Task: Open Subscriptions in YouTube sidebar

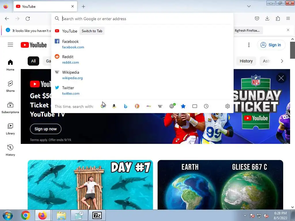Action: point(10,108)
